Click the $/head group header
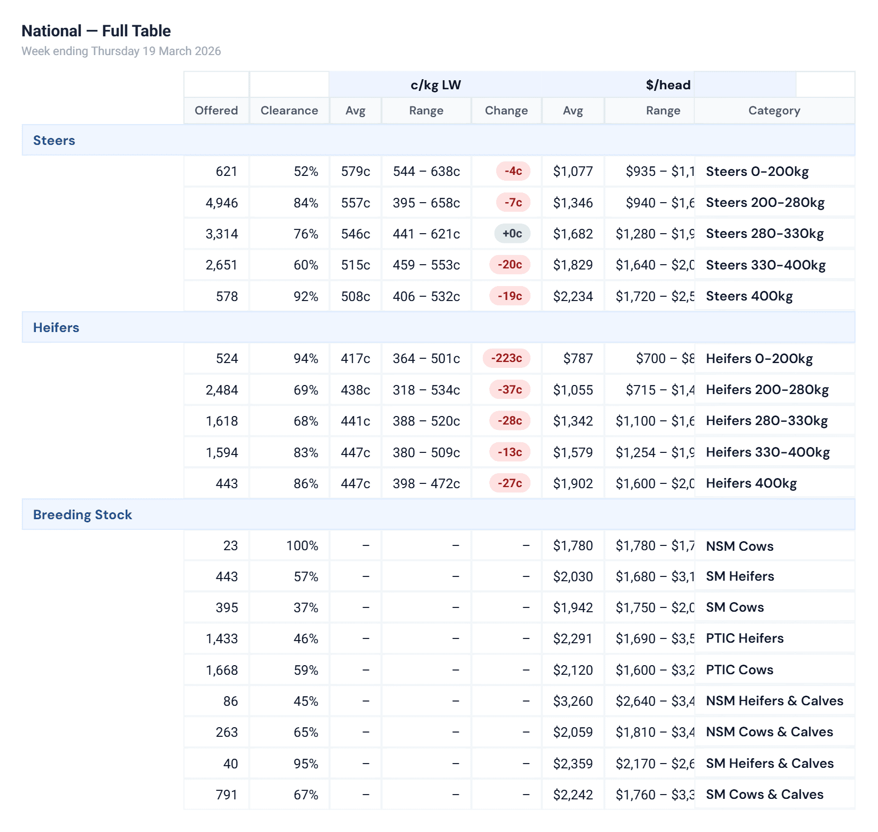The height and width of the screenshot is (832, 878). click(668, 85)
